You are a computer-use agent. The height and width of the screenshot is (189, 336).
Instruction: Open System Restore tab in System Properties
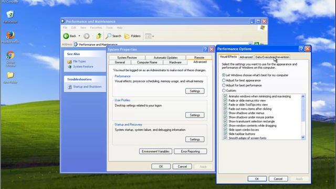click(x=127, y=58)
